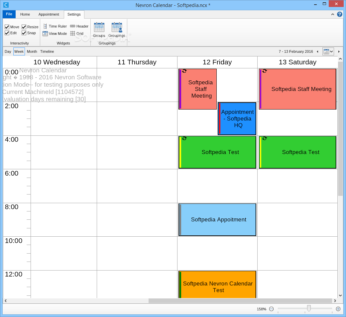Collapse the ribbon with the caret icon

(333, 14)
